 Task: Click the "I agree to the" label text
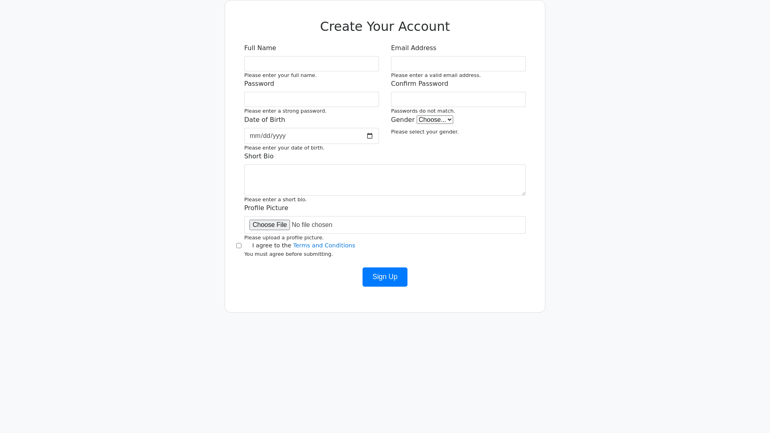click(272, 245)
